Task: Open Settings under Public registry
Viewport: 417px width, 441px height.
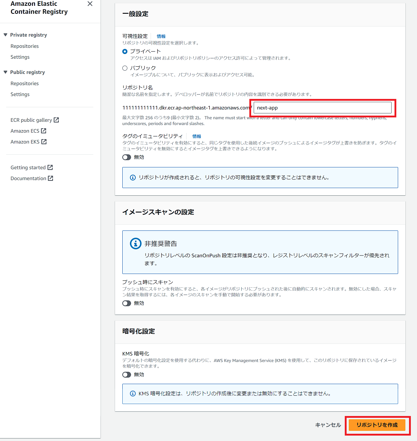Action: click(x=20, y=94)
